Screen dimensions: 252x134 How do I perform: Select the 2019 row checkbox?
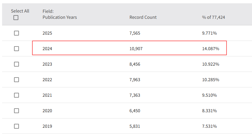pyautogui.click(x=16, y=126)
